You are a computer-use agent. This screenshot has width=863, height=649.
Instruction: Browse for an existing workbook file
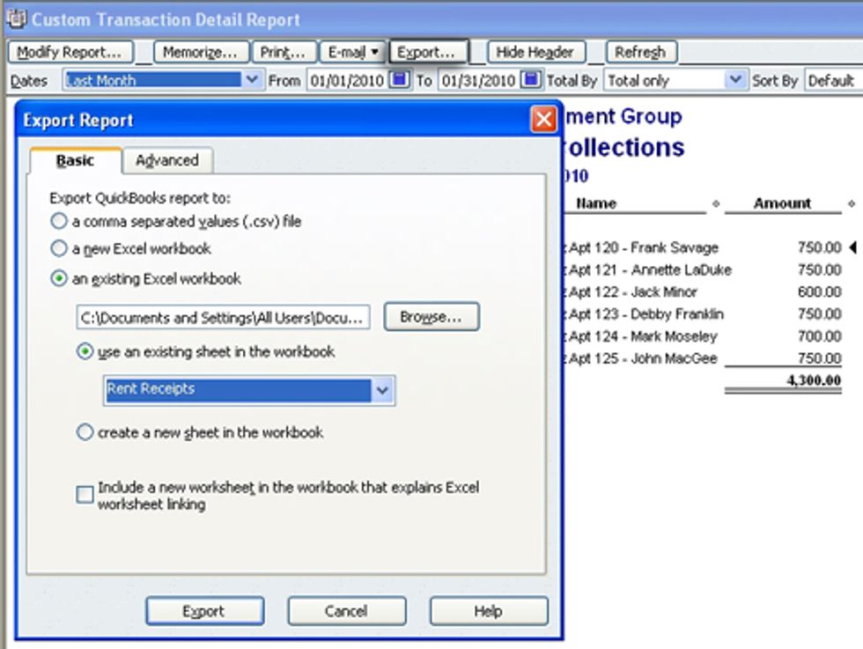(431, 316)
